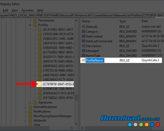Sort values by Name column header
The image size is (164, 131).
pyautogui.click(x=86, y=21)
